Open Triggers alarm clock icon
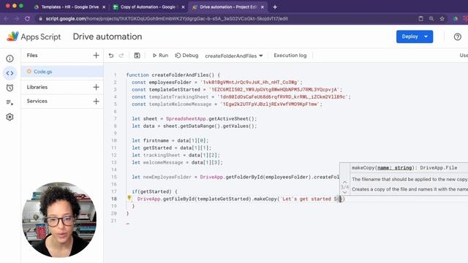This screenshot has width=468, height=263. (x=10, y=88)
